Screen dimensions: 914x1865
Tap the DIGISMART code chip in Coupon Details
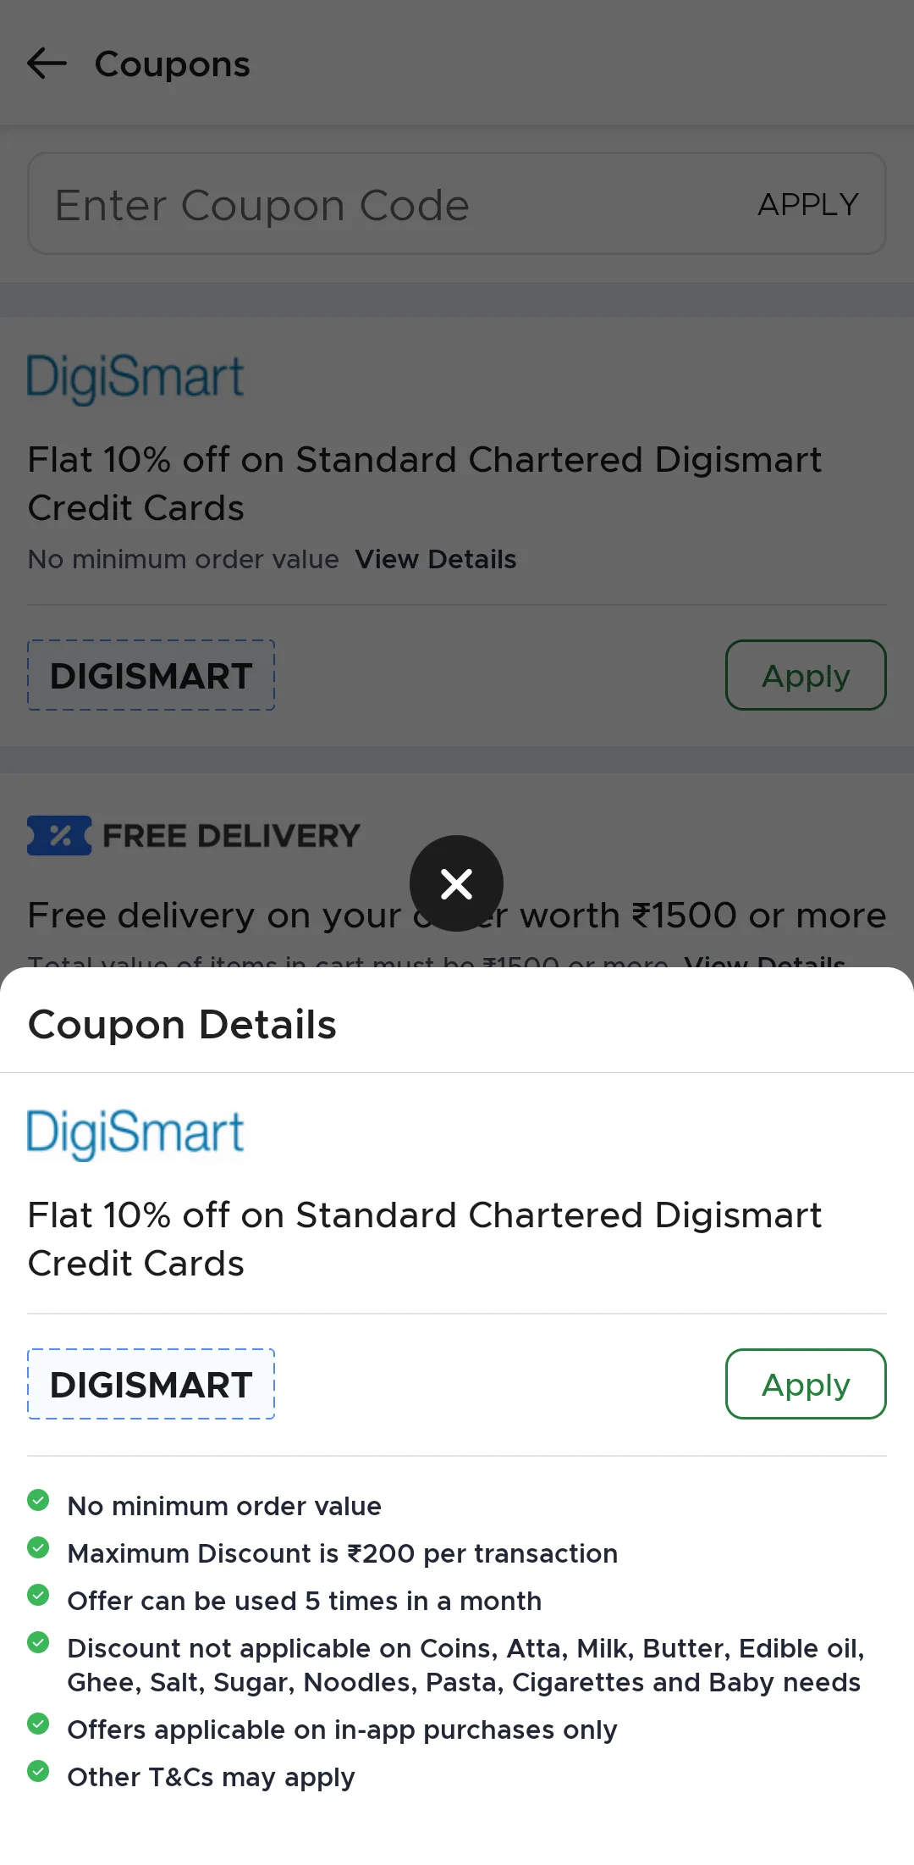[x=151, y=1384]
